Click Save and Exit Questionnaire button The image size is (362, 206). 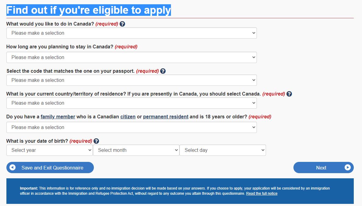pos(50,168)
